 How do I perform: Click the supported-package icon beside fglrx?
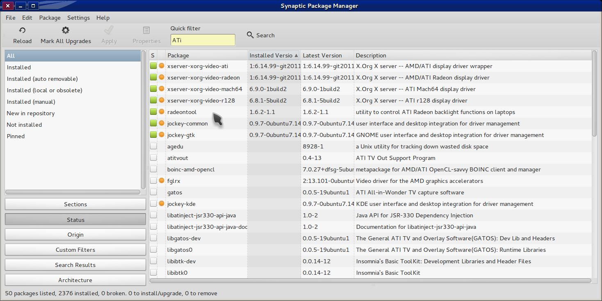[162, 180]
